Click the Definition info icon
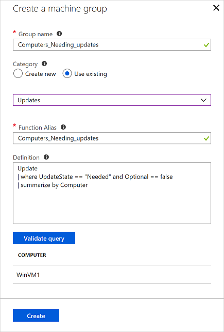The height and width of the screenshot is (332, 224). click(46, 157)
